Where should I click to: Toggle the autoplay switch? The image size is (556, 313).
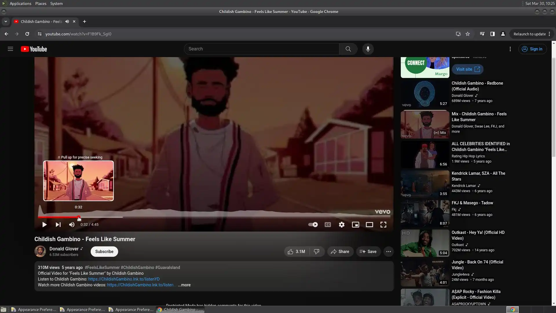tap(313, 225)
